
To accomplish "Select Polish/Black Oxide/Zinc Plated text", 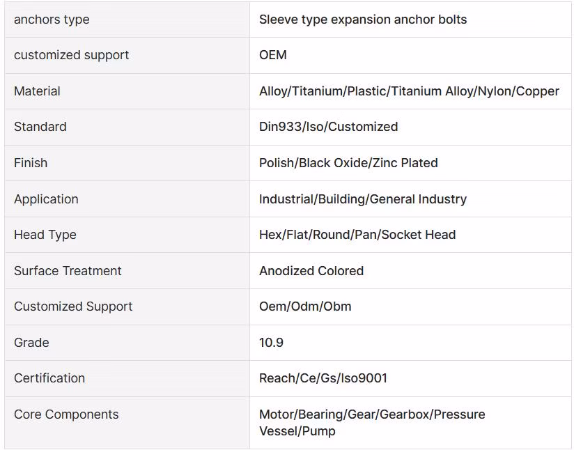I will pos(348,162).
